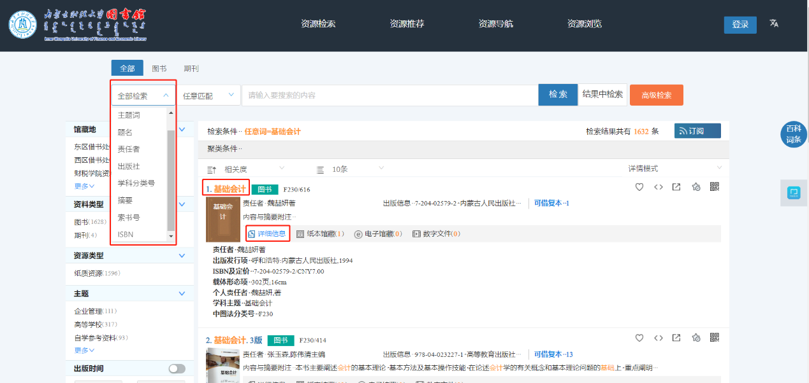The width and height of the screenshot is (809, 383).
Task: Click the 结果中检索 button
Action: tap(602, 95)
